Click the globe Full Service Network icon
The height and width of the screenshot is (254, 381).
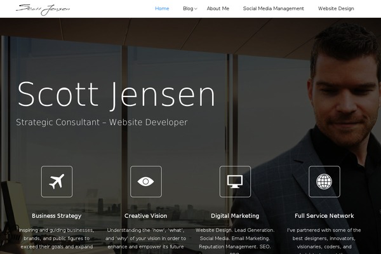tap(324, 182)
